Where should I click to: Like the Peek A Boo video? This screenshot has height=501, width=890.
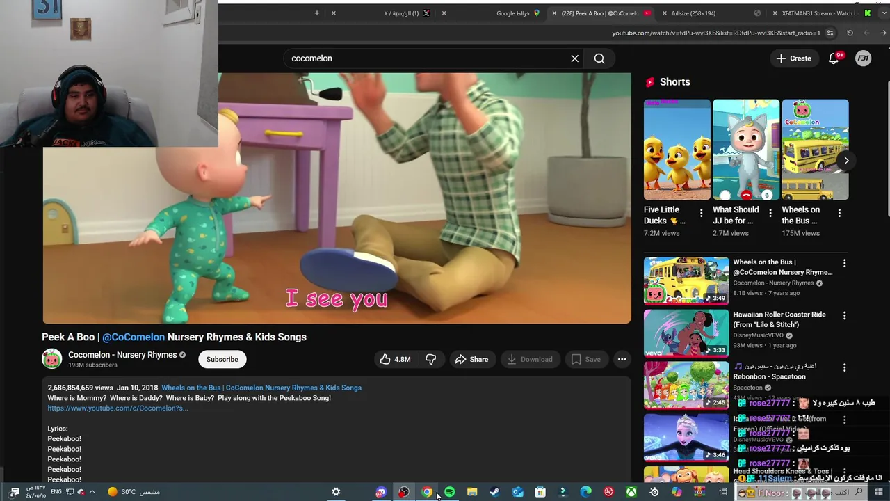click(x=395, y=359)
